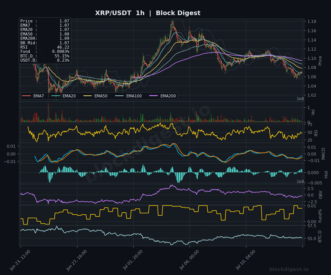Click the Price axis label
Image resolution: width=331 pixels, height=275 pixels.
pos(320,61)
